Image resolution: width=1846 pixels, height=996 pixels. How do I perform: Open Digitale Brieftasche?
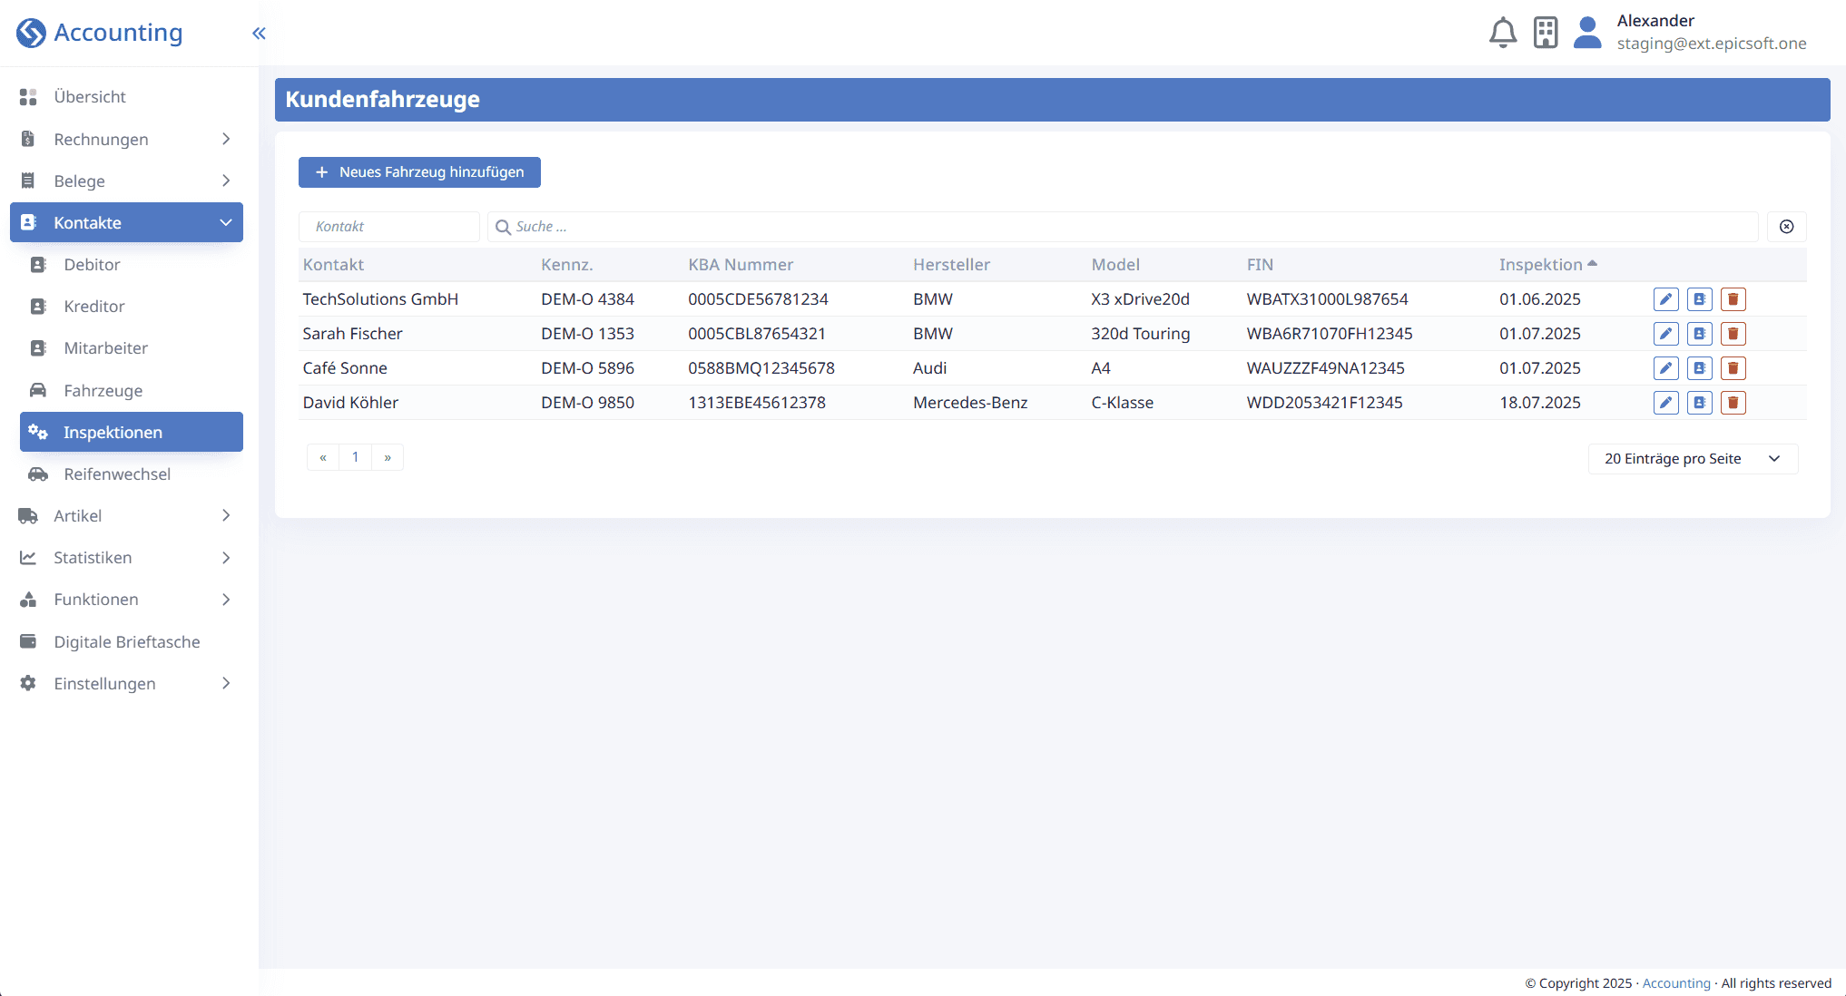coord(126,641)
